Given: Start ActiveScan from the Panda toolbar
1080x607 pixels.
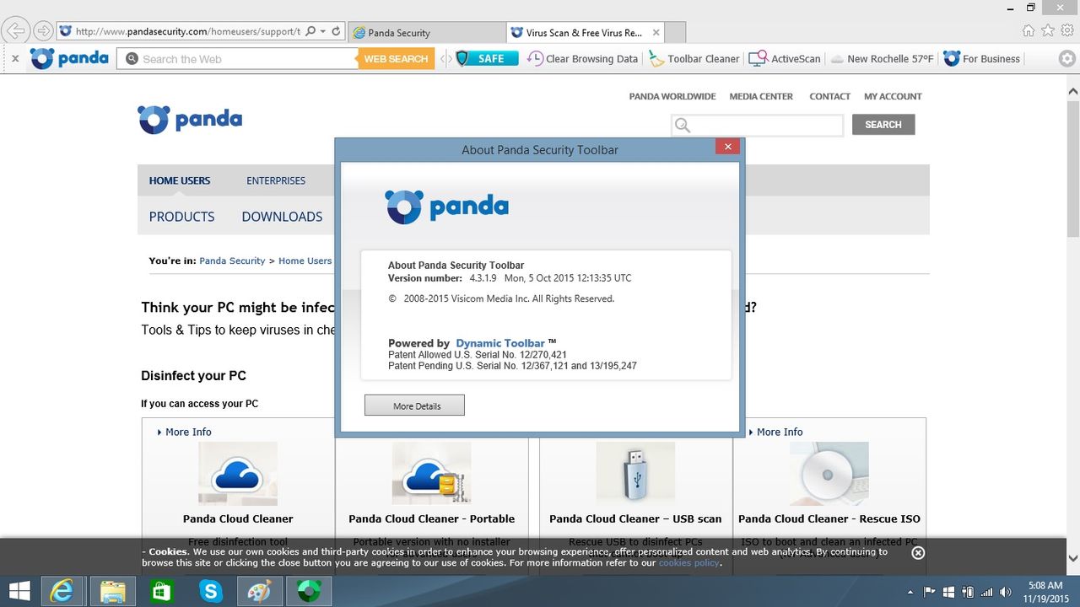Looking at the screenshot, I should [x=785, y=59].
